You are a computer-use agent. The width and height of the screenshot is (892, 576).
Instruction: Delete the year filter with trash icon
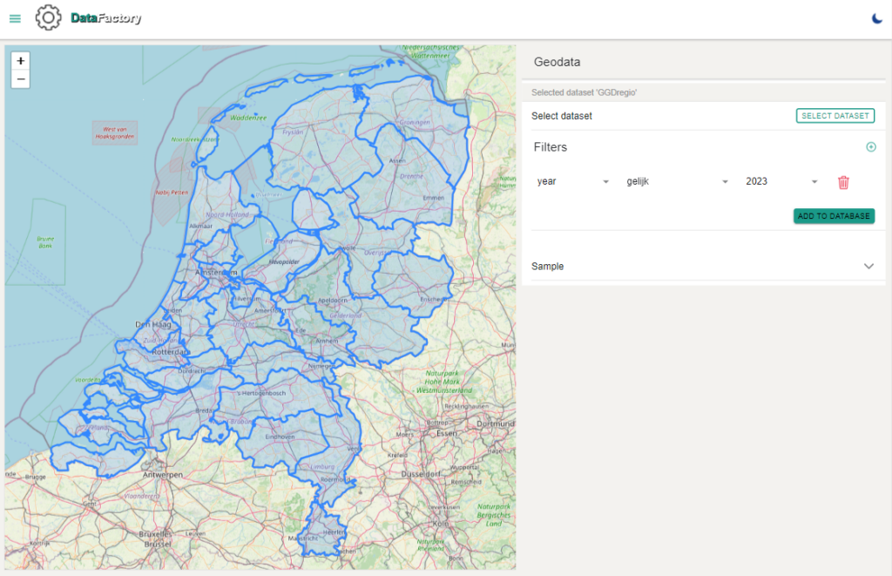coord(842,182)
